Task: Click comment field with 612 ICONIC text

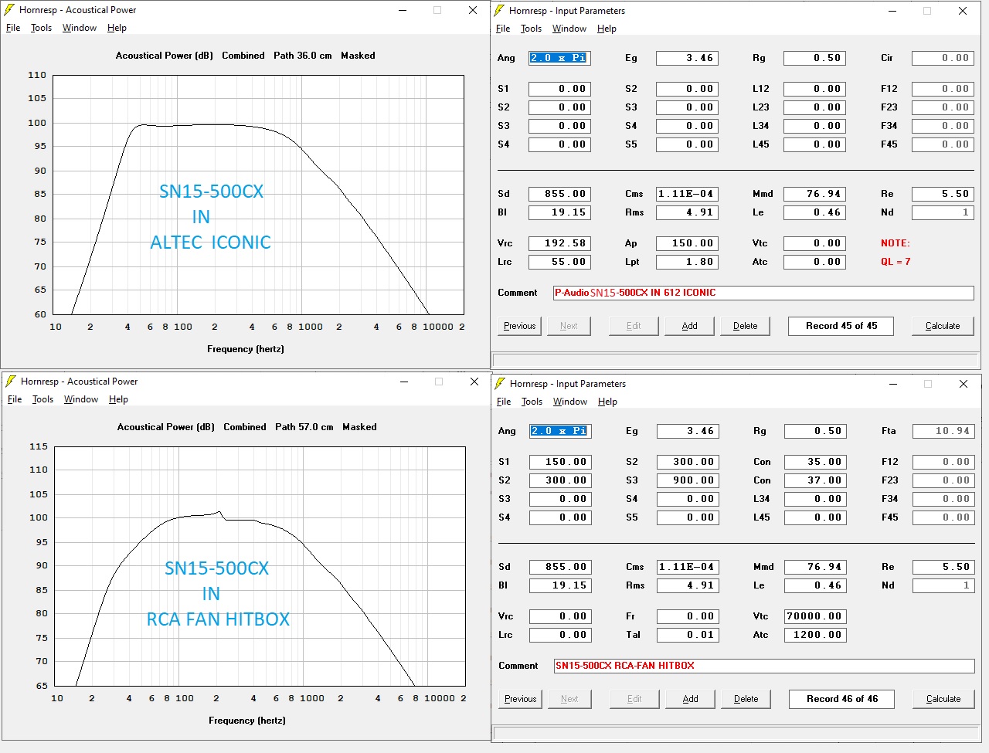Action: pos(763,293)
